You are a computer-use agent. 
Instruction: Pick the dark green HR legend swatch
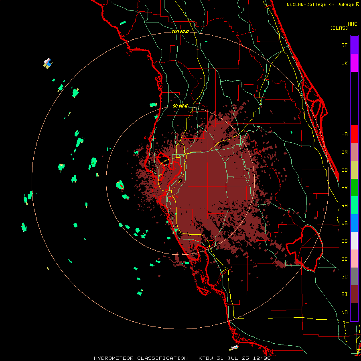tap(354, 188)
